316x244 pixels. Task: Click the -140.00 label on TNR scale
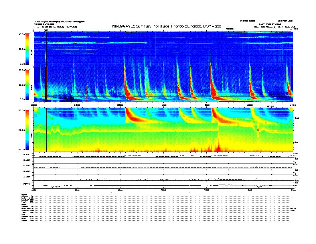[21, 130]
